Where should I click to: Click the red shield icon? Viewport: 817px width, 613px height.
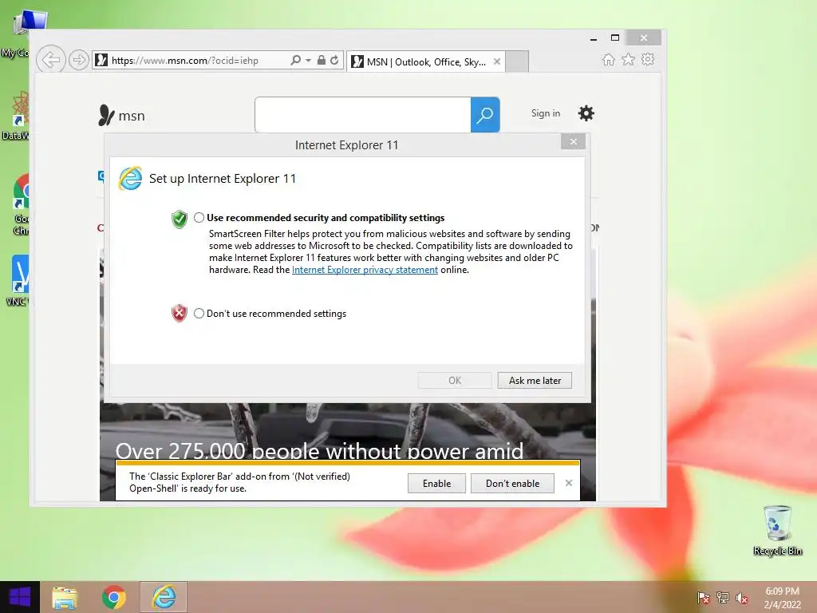click(x=180, y=313)
